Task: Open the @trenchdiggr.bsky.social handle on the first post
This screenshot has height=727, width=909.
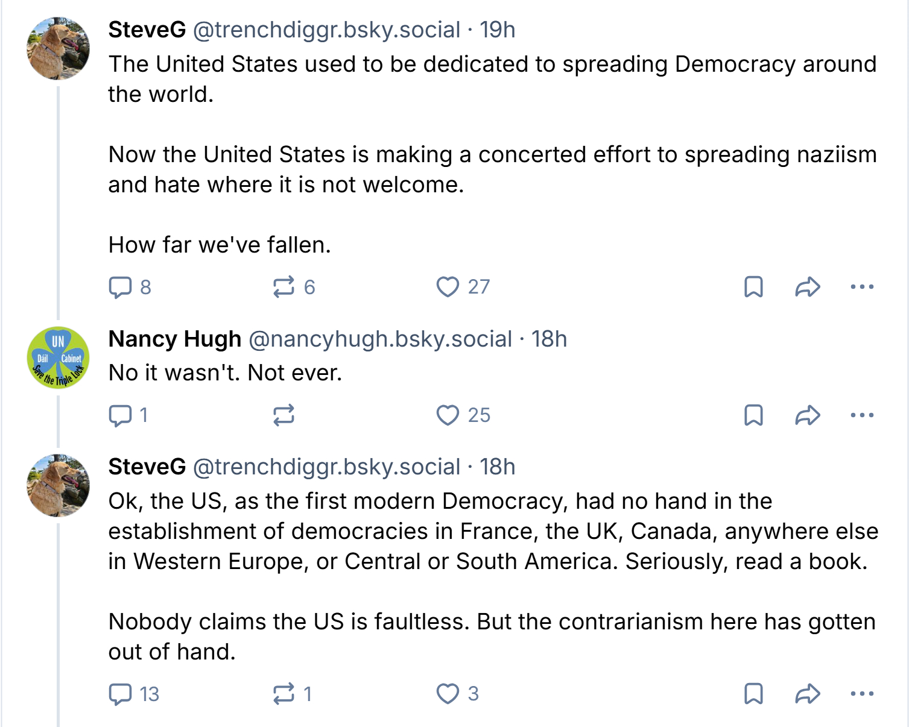Action: click(x=326, y=30)
